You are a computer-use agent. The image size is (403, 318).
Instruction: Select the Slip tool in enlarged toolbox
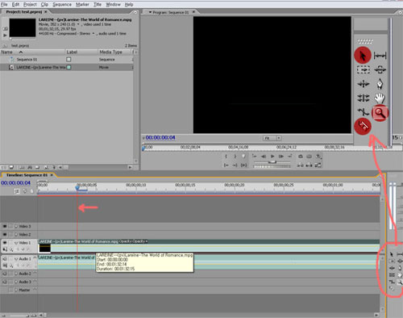[364, 98]
